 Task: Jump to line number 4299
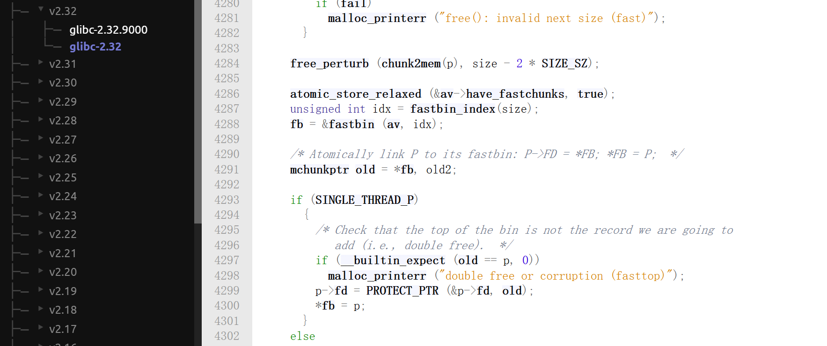click(227, 291)
